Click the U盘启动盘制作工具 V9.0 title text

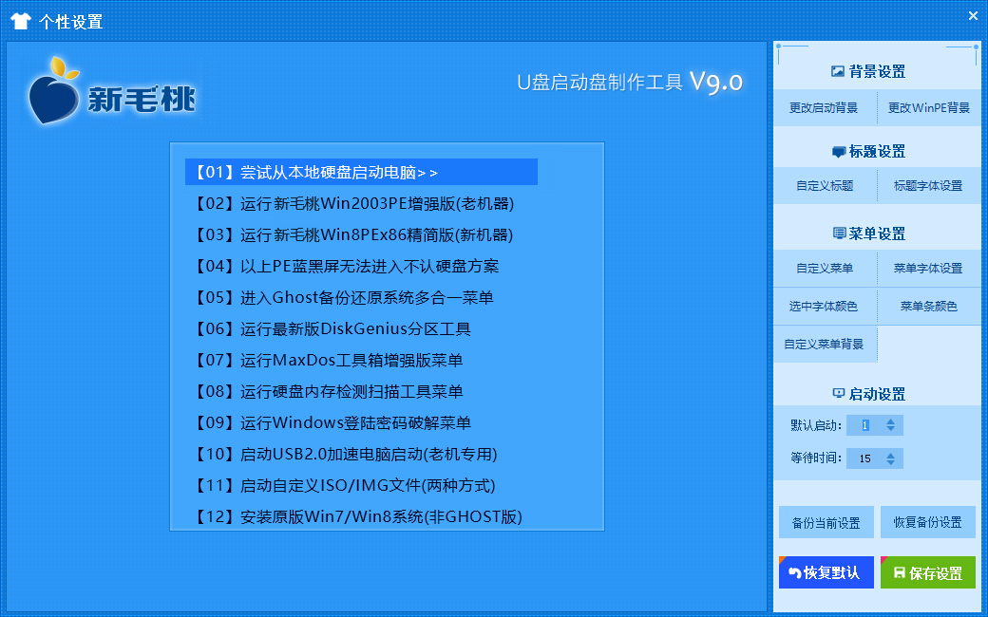[x=630, y=82]
